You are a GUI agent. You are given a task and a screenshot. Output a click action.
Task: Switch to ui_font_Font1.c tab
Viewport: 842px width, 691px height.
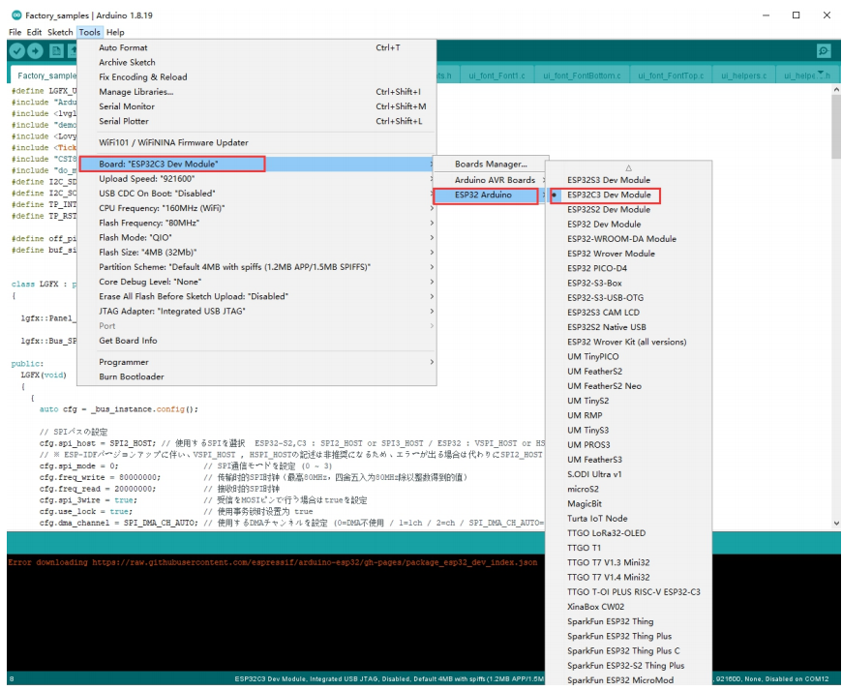point(496,75)
